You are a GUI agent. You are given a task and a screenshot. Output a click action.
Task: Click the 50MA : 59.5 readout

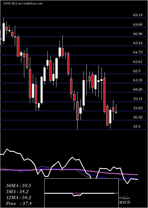coord(18,186)
